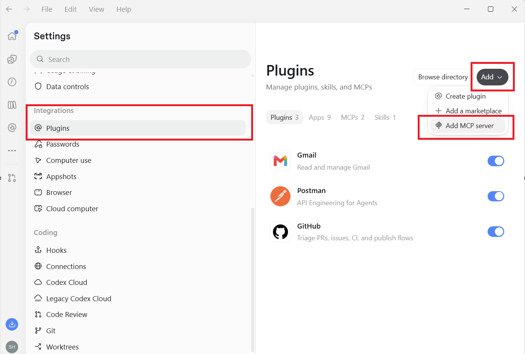
Task: Click the settings sidebar scrollbar
Action: (x=253, y=280)
